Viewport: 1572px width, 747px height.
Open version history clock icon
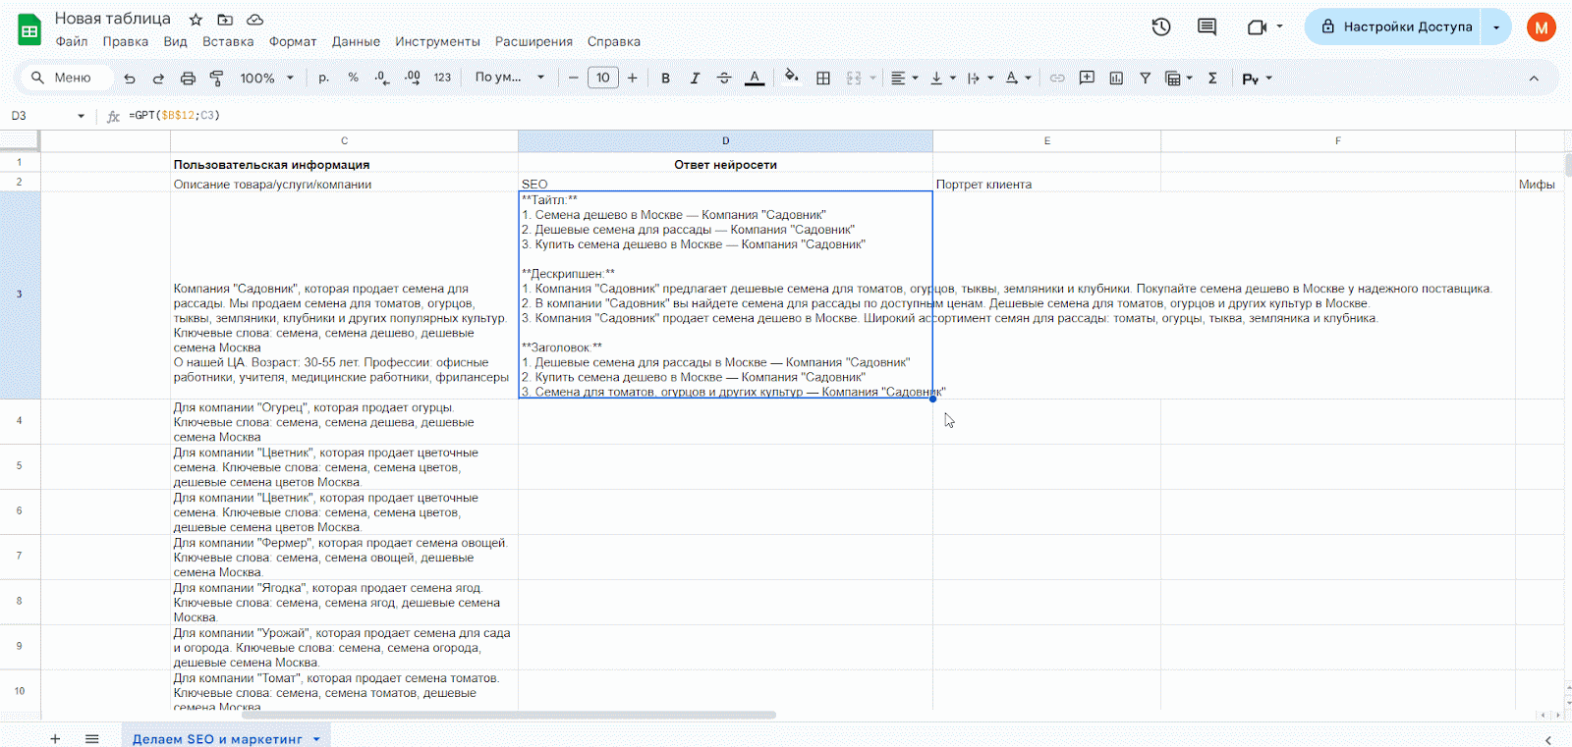coord(1161,27)
